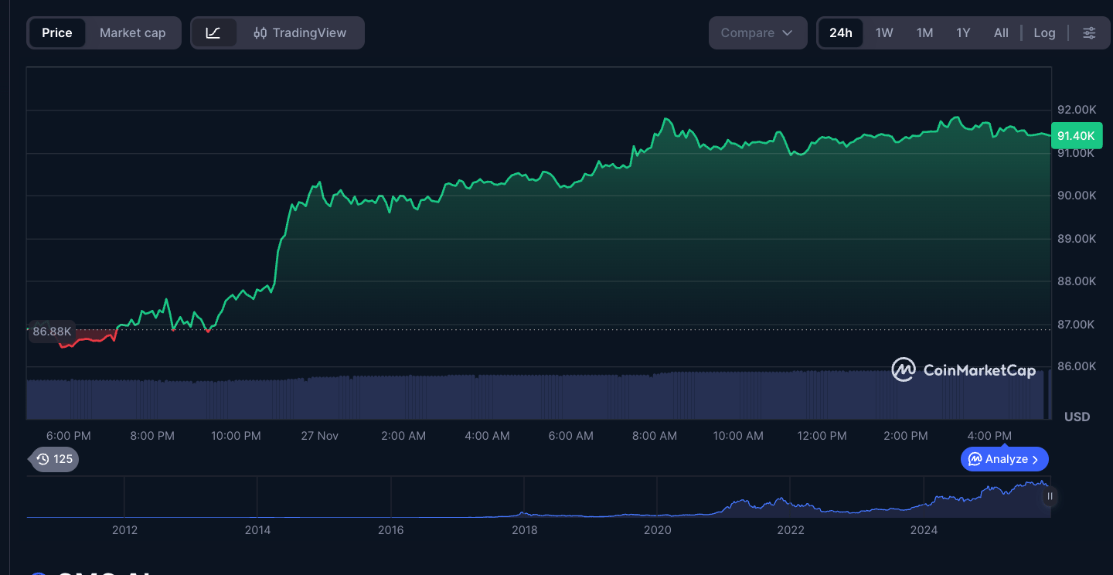The width and height of the screenshot is (1113, 575).
Task: Click the arrow on the Analyze button
Action: (x=1036, y=460)
